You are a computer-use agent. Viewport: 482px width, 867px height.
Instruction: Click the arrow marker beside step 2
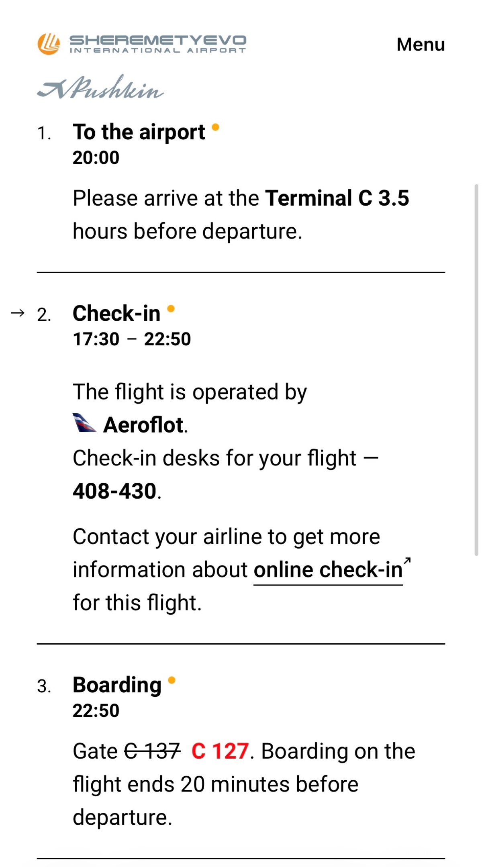tap(18, 313)
